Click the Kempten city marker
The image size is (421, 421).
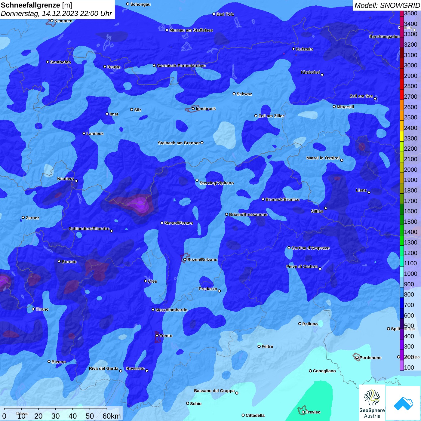pyautogui.click(x=52, y=21)
